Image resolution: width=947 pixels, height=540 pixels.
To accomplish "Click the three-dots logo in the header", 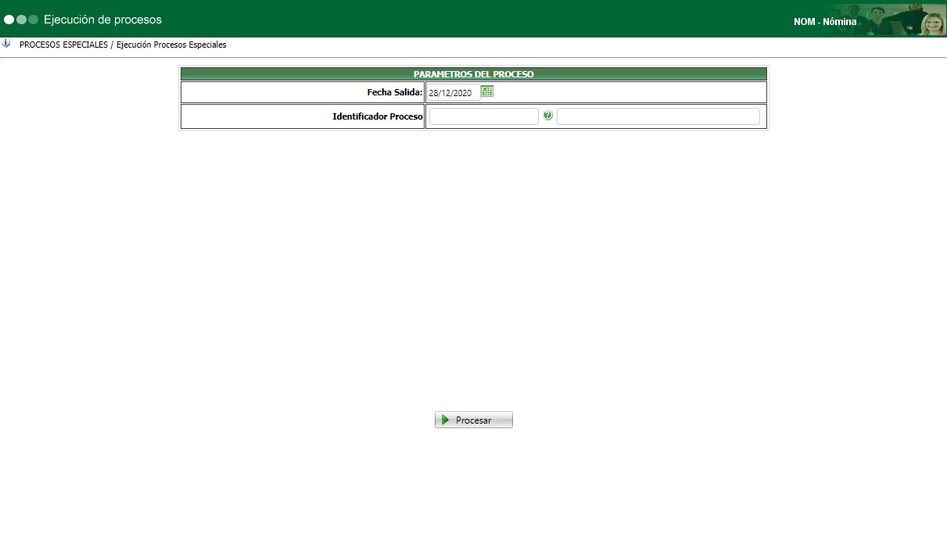I will tap(21, 20).
